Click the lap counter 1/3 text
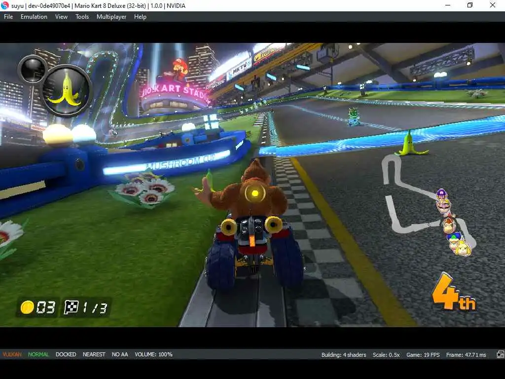This screenshot has height=379, width=505. 95,308
